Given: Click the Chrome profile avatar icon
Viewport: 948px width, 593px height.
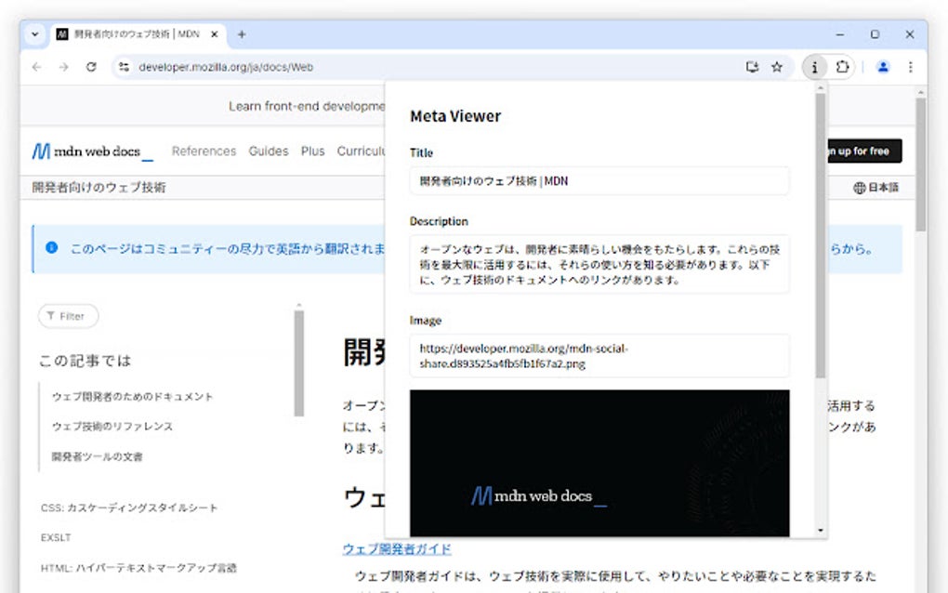Looking at the screenshot, I should [883, 67].
